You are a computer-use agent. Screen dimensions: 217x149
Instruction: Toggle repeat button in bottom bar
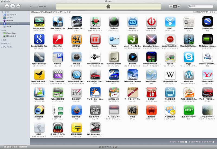pos(18,147)
